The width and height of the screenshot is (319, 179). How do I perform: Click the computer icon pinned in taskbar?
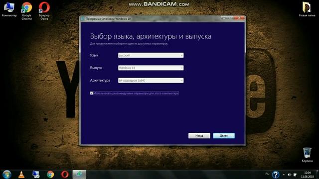click(36, 175)
